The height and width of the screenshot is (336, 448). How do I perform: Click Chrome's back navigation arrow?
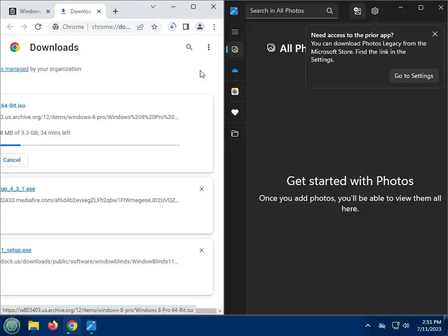pyautogui.click(x=10, y=27)
